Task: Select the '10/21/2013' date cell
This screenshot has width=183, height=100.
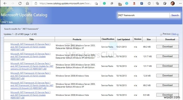Action: pos(121,47)
